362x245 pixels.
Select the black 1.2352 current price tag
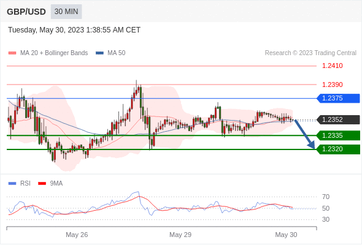[x=338, y=120]
